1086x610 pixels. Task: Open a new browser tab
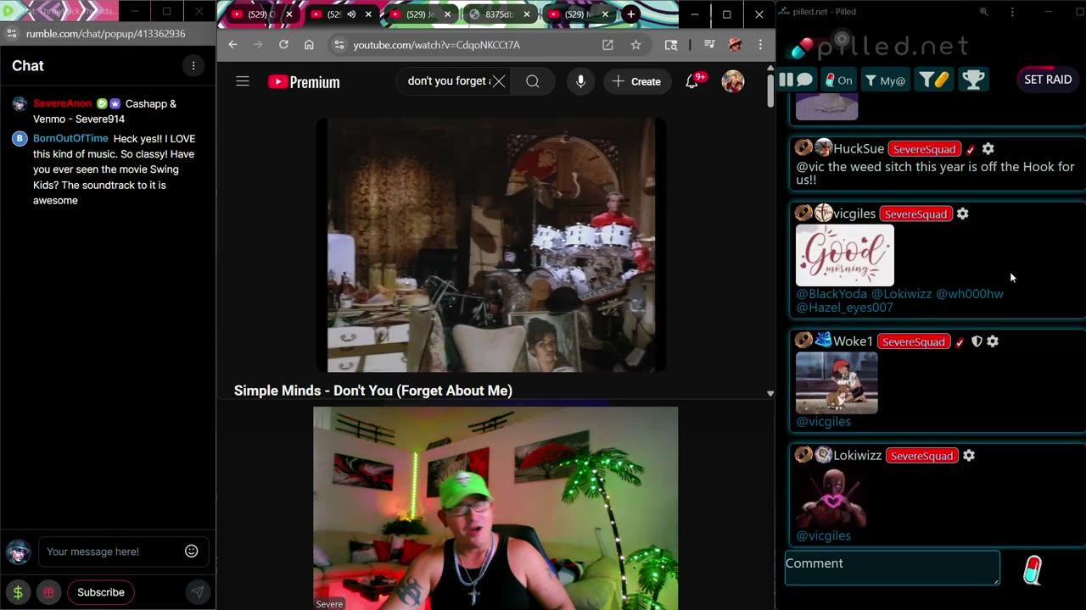coord(630,14)
